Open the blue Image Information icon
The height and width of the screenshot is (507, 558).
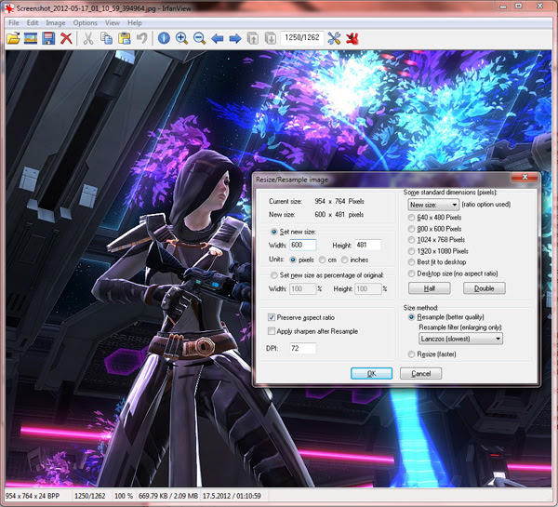pos(164,38)
